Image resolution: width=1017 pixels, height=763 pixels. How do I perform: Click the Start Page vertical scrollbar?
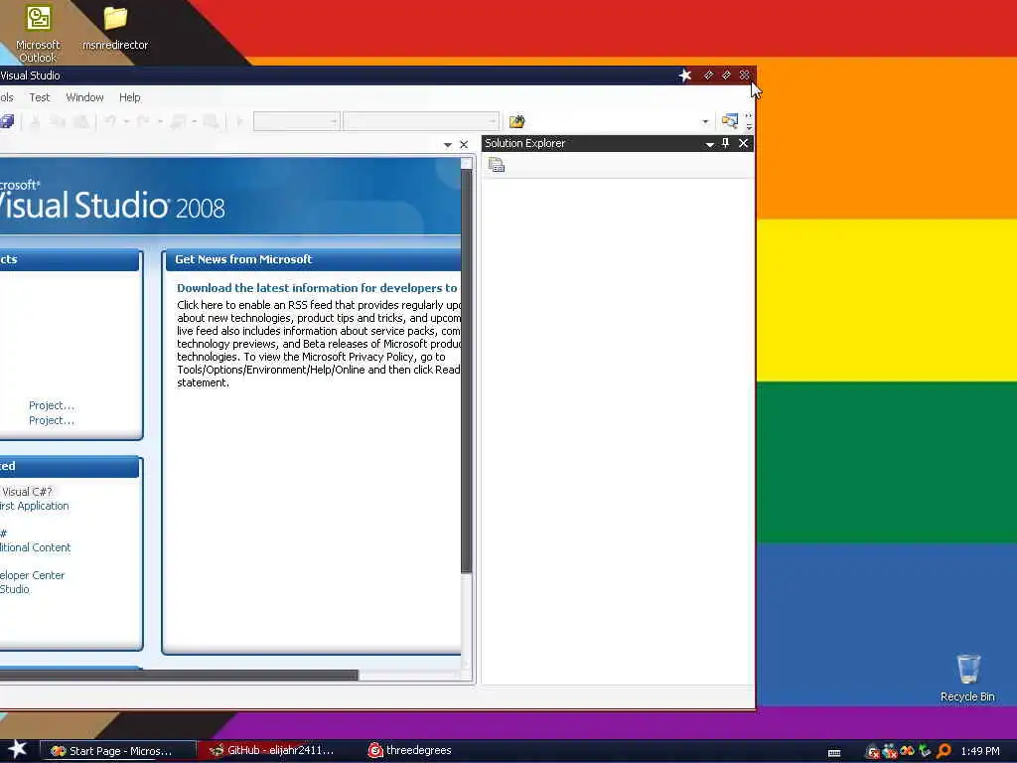coord(467,370)
